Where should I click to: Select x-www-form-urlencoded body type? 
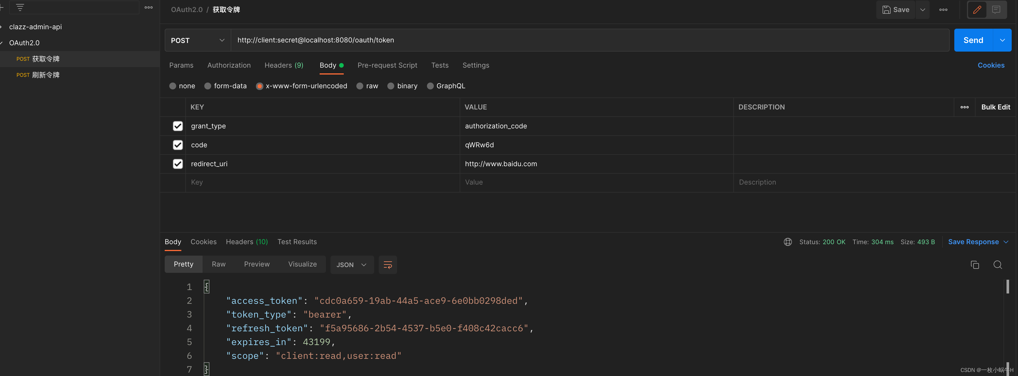click(260, 86)
